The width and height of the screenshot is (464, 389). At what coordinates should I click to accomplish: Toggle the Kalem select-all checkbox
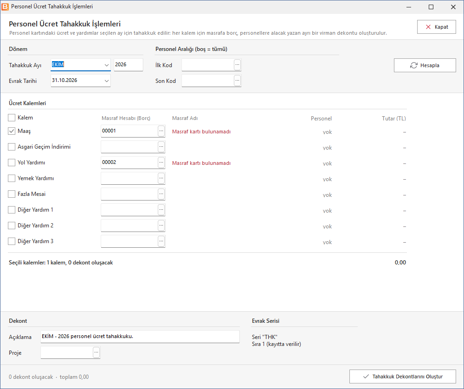(12, 118)
